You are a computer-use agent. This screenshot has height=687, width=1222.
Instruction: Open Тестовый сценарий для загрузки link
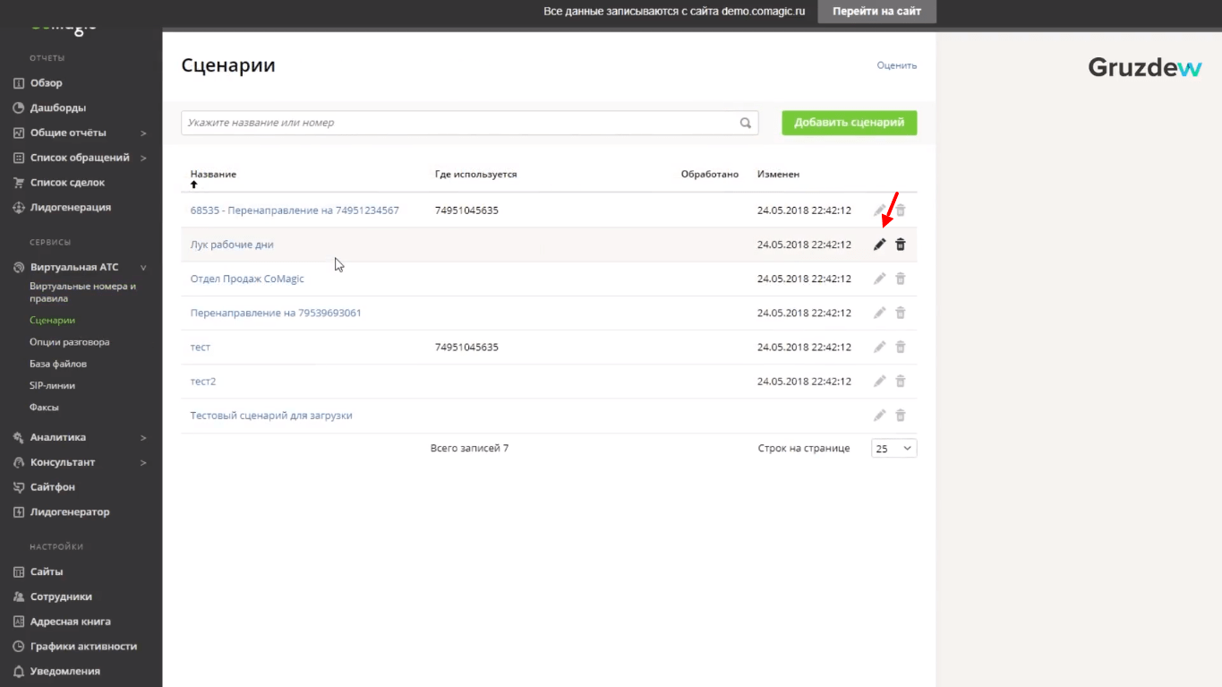tap(271, 416)
